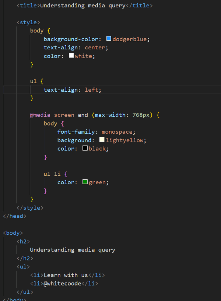Screen dimensions: 221x301
Task: Click the green color swatch
Action: (85, 182)
